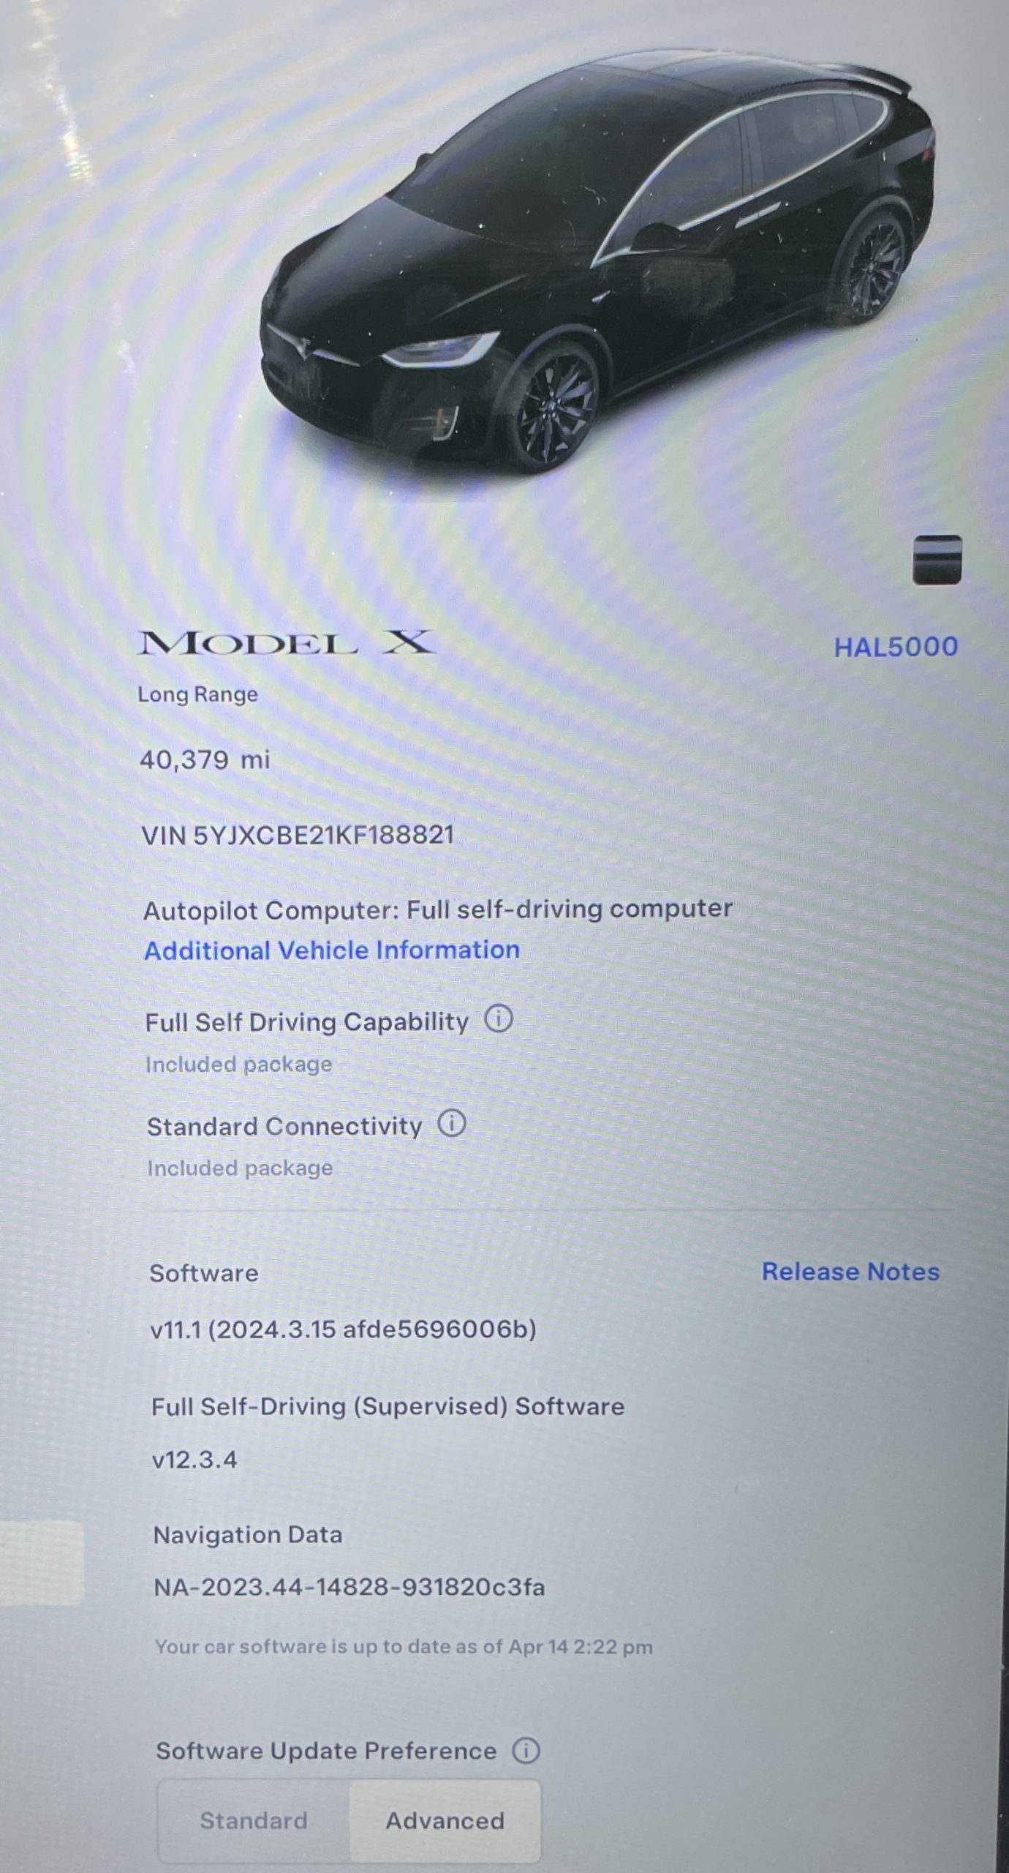Click the black vehicle paint color icon
Image resolution: width=1009 pixels, height=1873 pixels.
937,560
